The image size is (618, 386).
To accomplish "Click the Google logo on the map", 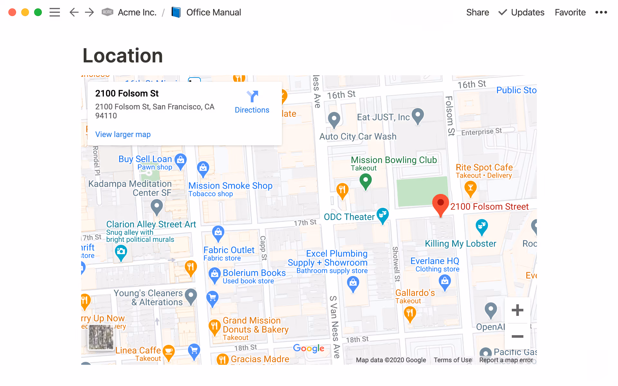I will click(x=309, y=348).
